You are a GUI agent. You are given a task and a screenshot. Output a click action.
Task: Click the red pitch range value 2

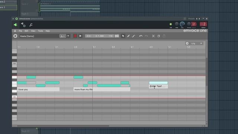click(x=194, y=24)
